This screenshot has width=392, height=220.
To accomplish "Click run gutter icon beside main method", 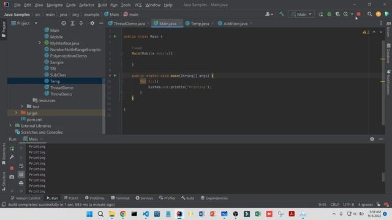I will click(115, 75).
